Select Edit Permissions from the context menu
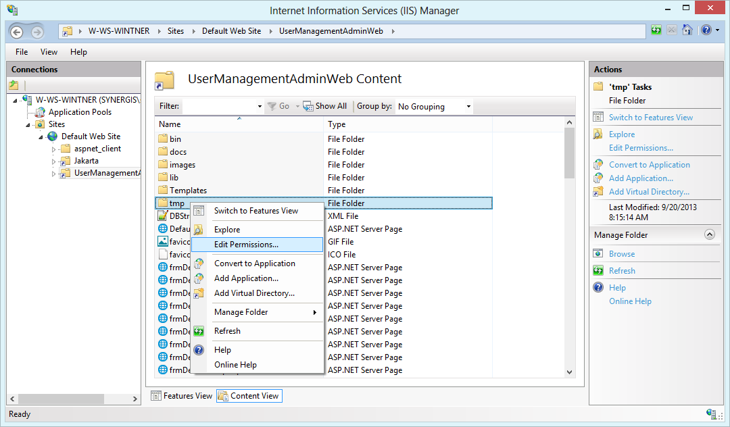730x427 pixels. (247, 244)
